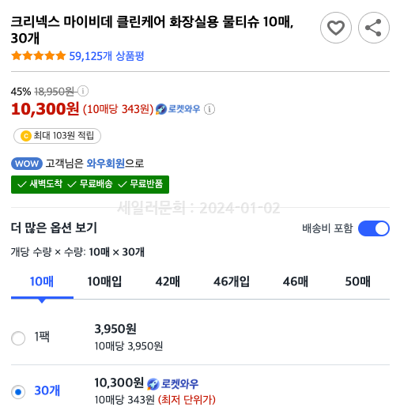Image resolution: width=400 pixels, height=415 pixels.
Task: Click the coin icon in 최대 103원 적립
Action: point(26,136)
